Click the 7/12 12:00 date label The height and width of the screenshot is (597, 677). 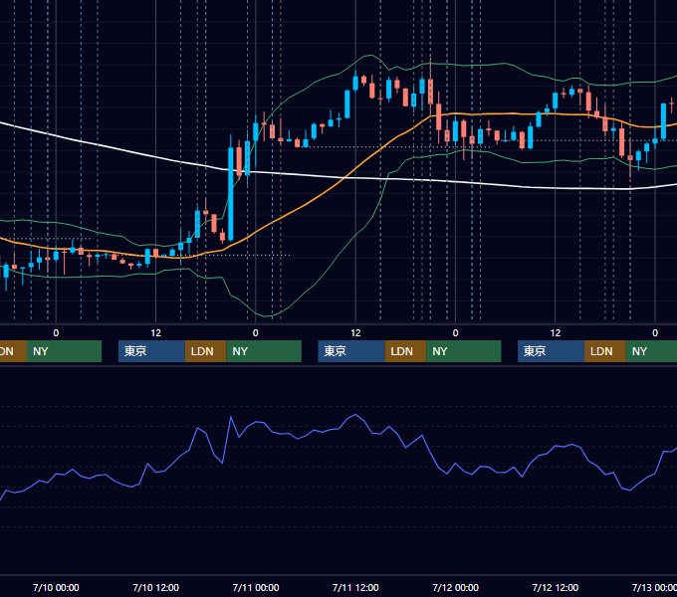coord(556,587)
